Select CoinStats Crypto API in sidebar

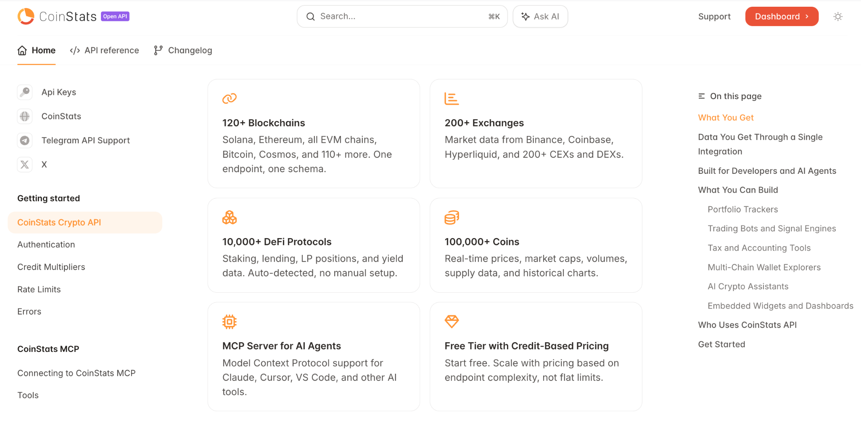coord(85,223)
